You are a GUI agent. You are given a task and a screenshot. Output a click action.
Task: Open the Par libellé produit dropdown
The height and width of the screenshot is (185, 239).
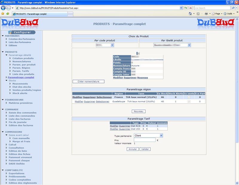tap(172, 45)
